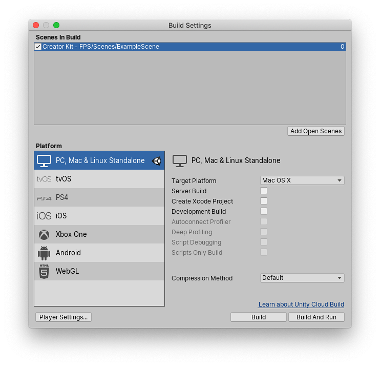The width and height of the screenshot is (380, 366).
Task: Click the Add Open Scenes button
Action: pyautogui.click(x=316, y=131)
